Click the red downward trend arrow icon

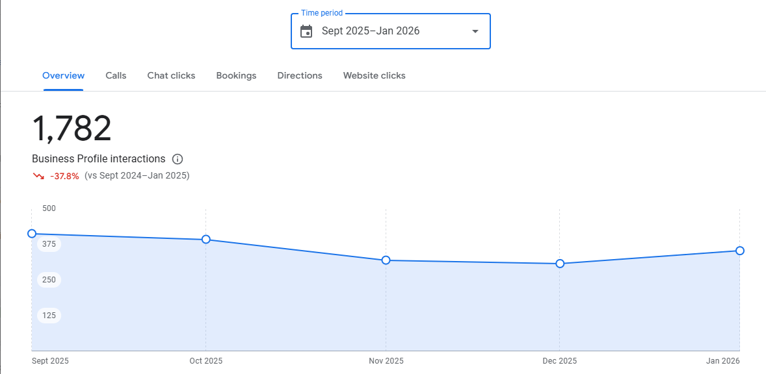pos(38,175)
